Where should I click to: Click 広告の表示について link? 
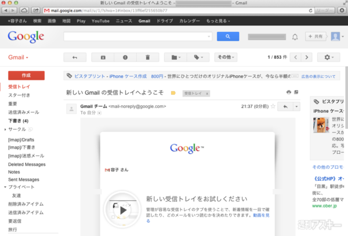tap(318, 76)
